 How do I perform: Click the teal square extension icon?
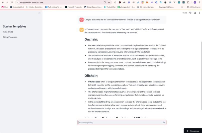[179, 2]
